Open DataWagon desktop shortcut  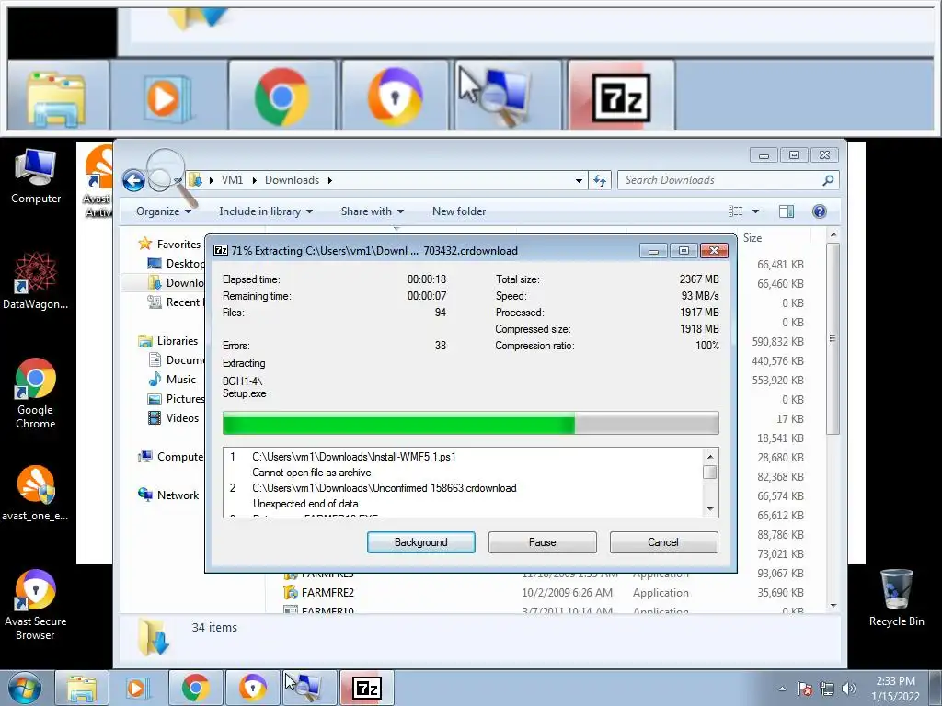36,281
